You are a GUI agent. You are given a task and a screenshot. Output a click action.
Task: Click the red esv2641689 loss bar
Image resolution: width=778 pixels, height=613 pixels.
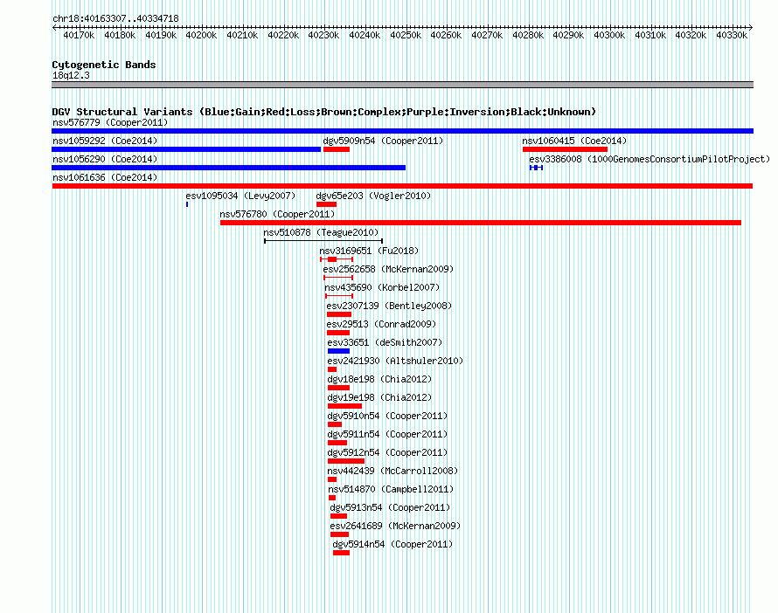339,534
